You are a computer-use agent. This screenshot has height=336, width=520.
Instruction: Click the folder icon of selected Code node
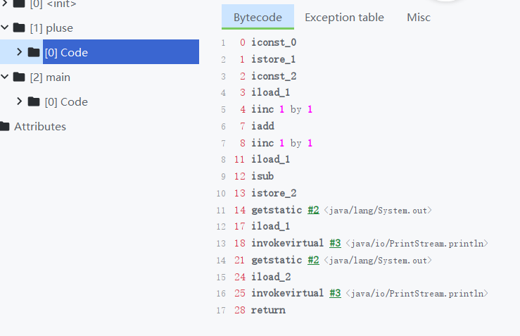pyautogui.click(x=34, y=52)
